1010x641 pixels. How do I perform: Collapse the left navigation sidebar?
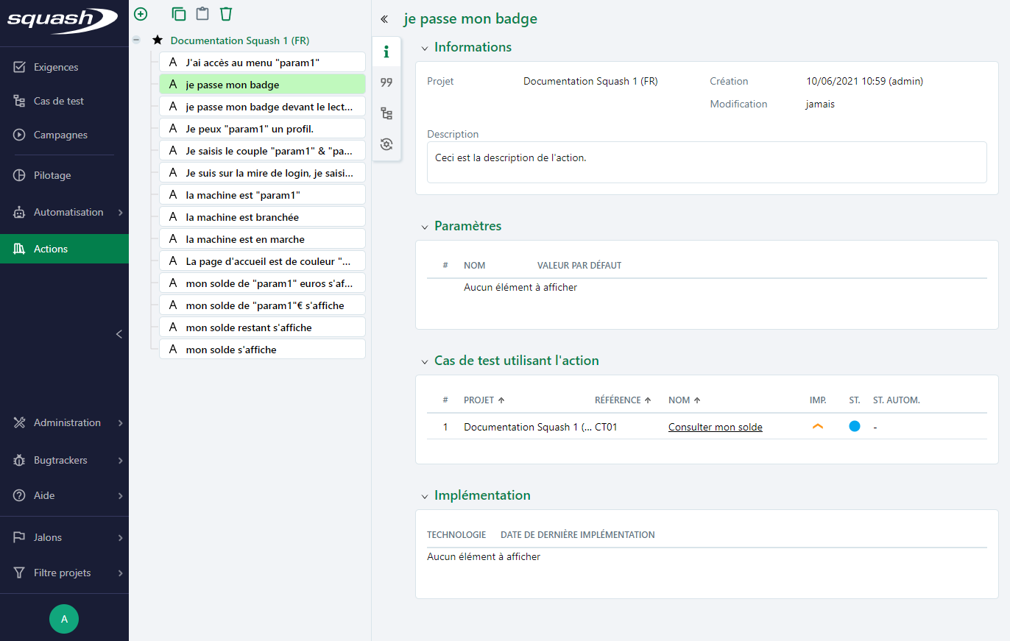click(119, 334)
